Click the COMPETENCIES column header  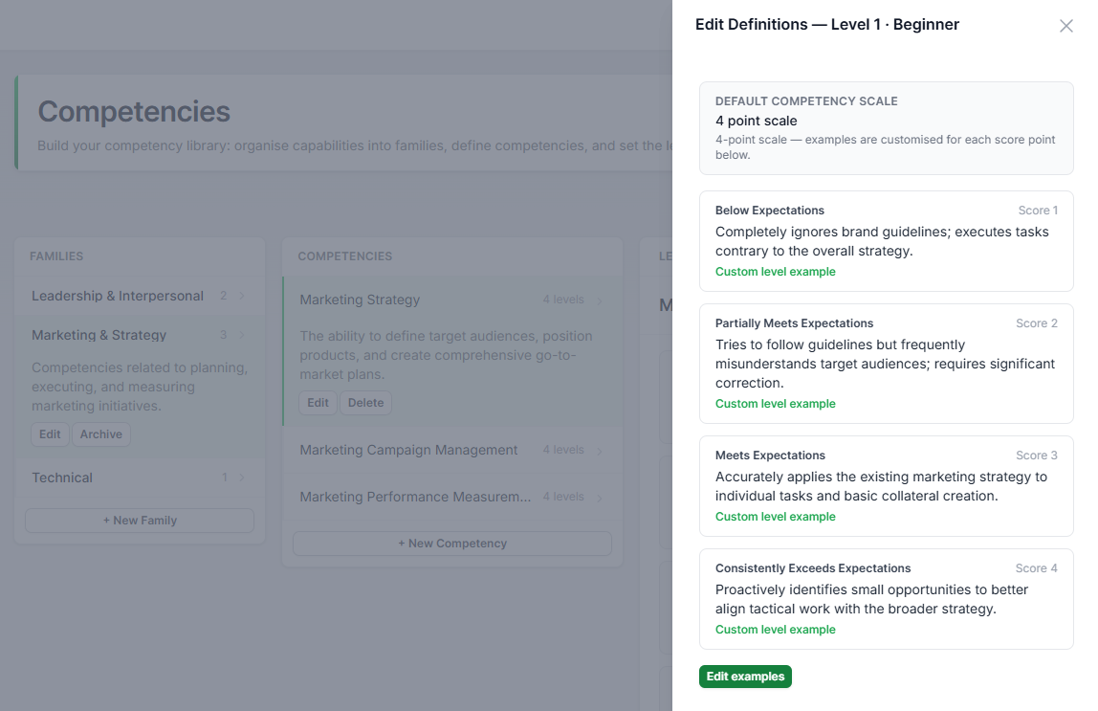(344, 256)
